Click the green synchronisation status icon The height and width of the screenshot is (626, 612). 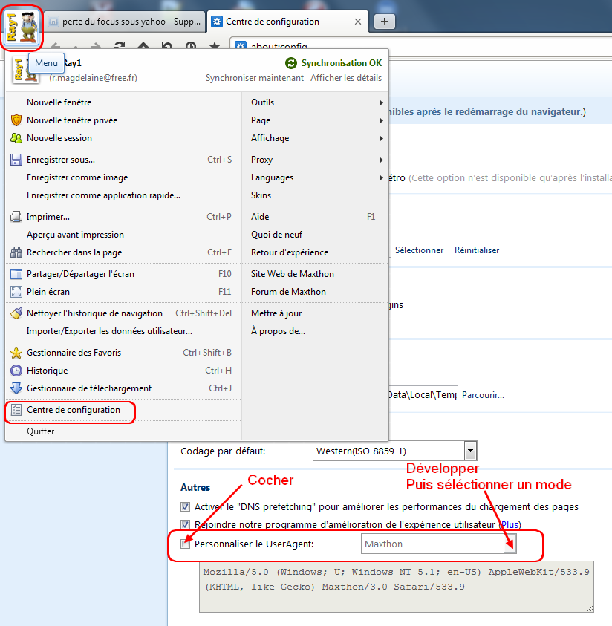point(291,63)
